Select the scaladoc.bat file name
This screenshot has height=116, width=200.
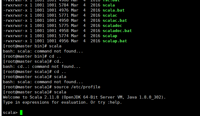click(117, 31)
